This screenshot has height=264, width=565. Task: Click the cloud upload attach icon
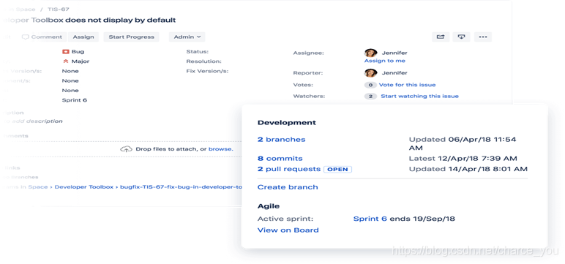click(126, 148)
